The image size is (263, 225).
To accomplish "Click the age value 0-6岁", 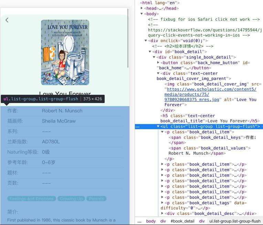I will tap(49, 162).
